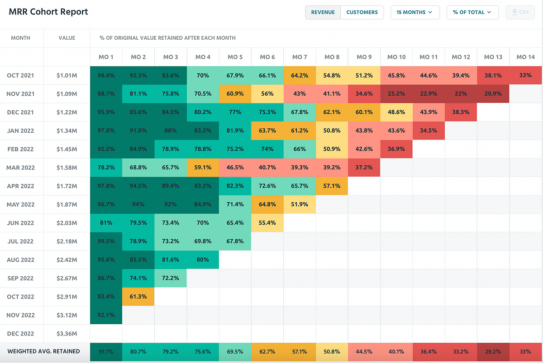The image size is (543, 363).
Task: Select the 92.1% cell for Nov 2022
Action: click(x=106, y=315)
